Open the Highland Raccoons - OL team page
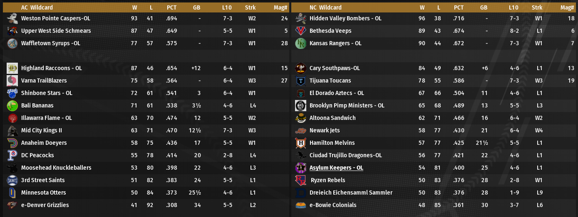This screenshot has width=578, height=217. [51, 68]
